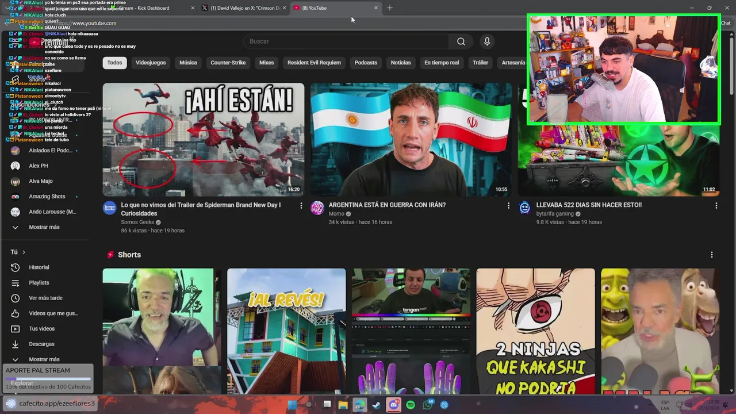Viewport: 736px width, 414px height.
Task: Switch to the Kick Dashboard tab
Action: coord(149,8)
